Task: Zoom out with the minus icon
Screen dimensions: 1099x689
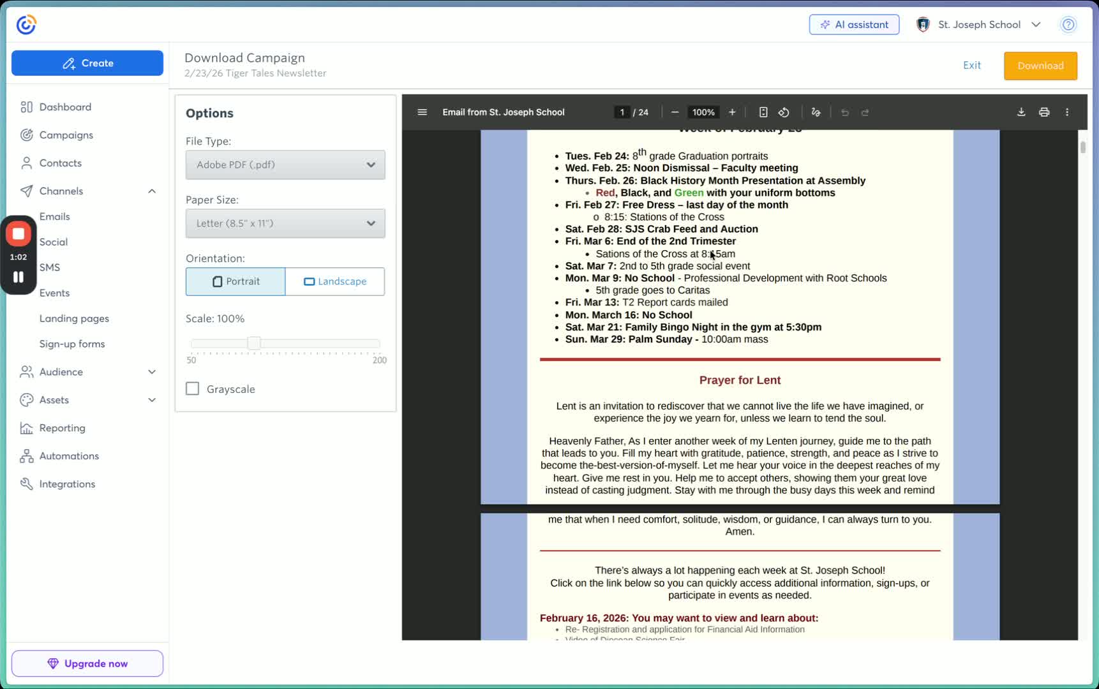Action: pyautogui.click(x=675, y=112)
